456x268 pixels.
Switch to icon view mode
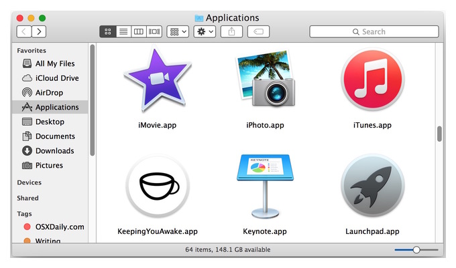pos(107,31)
